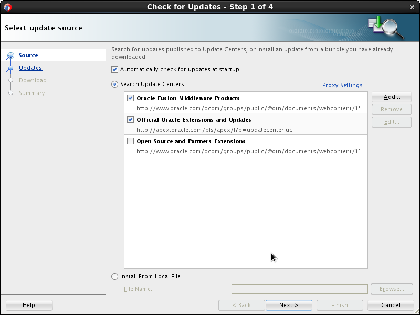
Task: Click the Edit... button
Action: tap(391, 122)
